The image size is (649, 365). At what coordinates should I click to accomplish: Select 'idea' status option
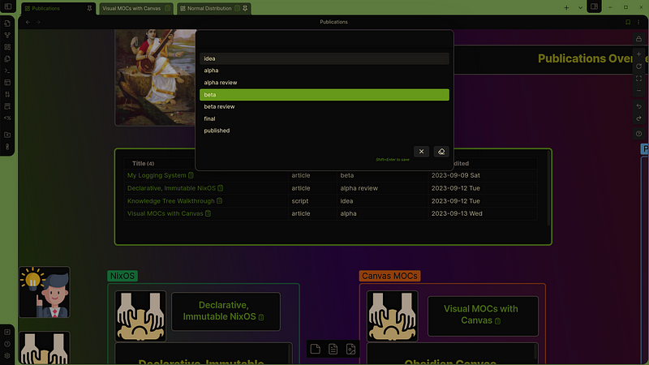[324, 58]
